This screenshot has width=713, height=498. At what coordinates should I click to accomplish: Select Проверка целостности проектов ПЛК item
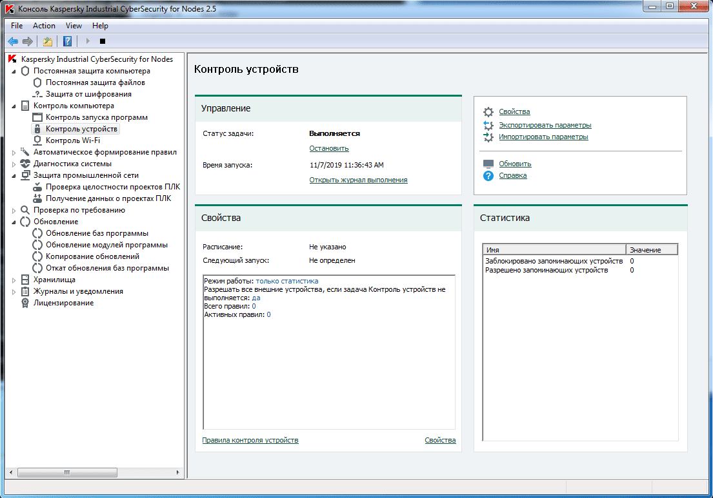(x=113, y=187)
